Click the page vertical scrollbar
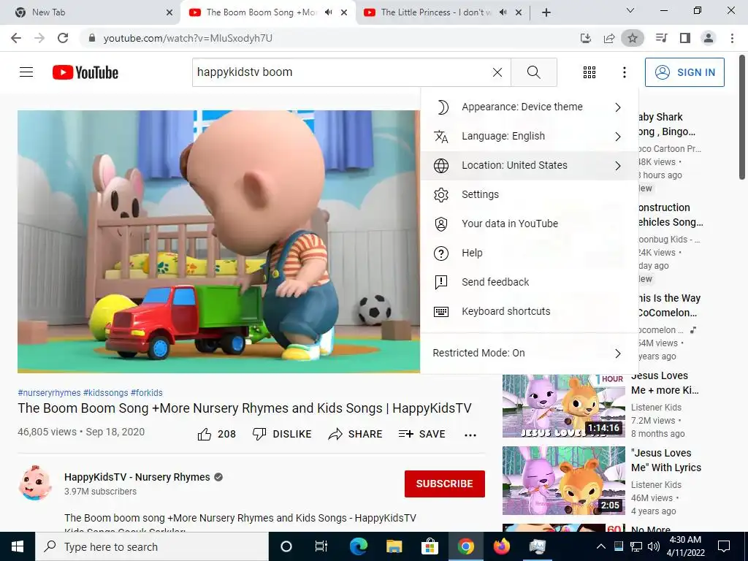This screenshot has width=748, height=561. click(742, 117)
